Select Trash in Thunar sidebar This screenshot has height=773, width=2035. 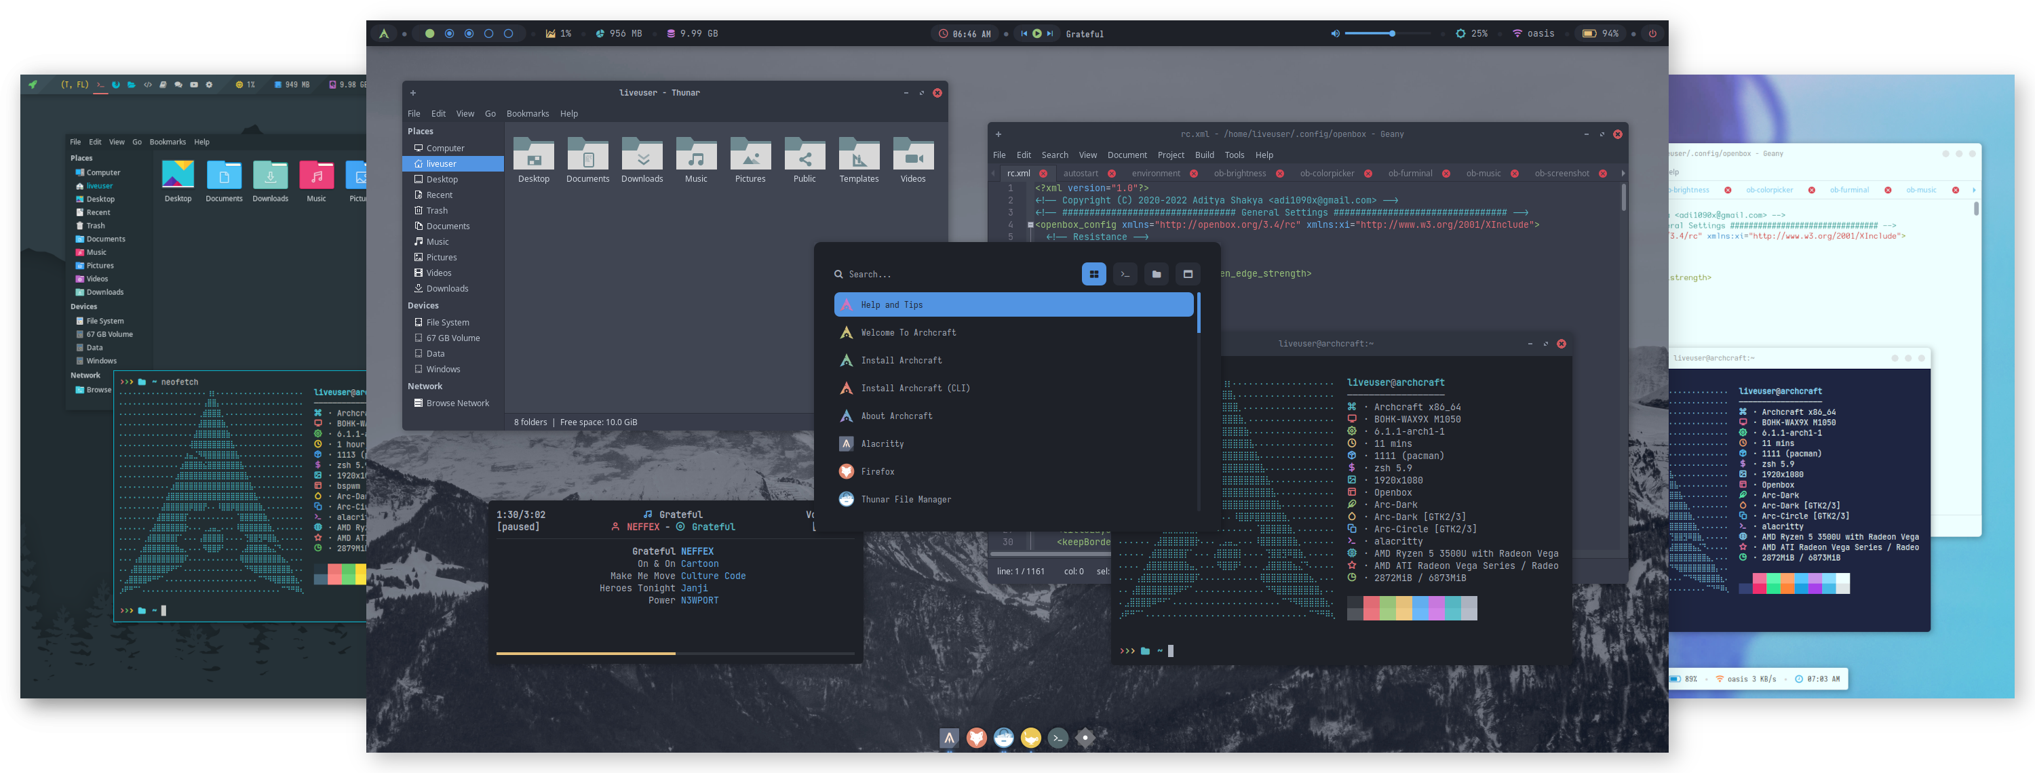pos(437,211)
